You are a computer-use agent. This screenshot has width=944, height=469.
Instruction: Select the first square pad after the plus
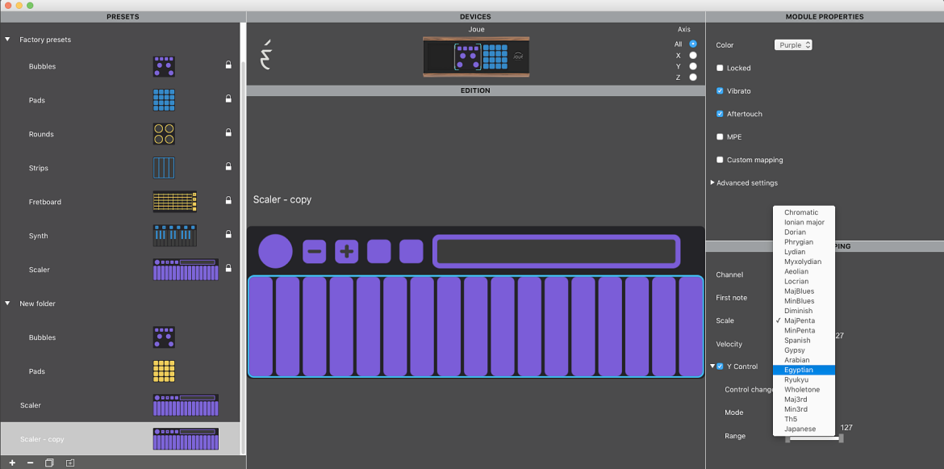[x=378, y=251]
